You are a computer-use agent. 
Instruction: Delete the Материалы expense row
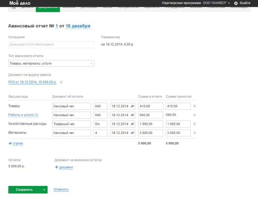click(x=194, y=133)
